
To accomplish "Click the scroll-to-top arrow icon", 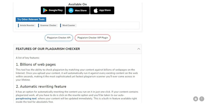I will [x=202, y=99].
